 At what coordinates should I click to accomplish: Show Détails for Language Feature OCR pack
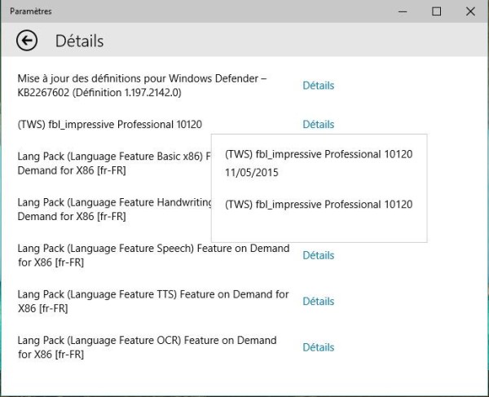coord(318,347)
